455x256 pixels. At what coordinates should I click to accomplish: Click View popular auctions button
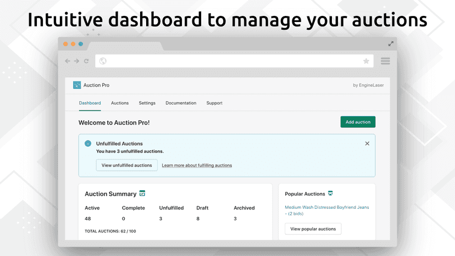[313, 229]
